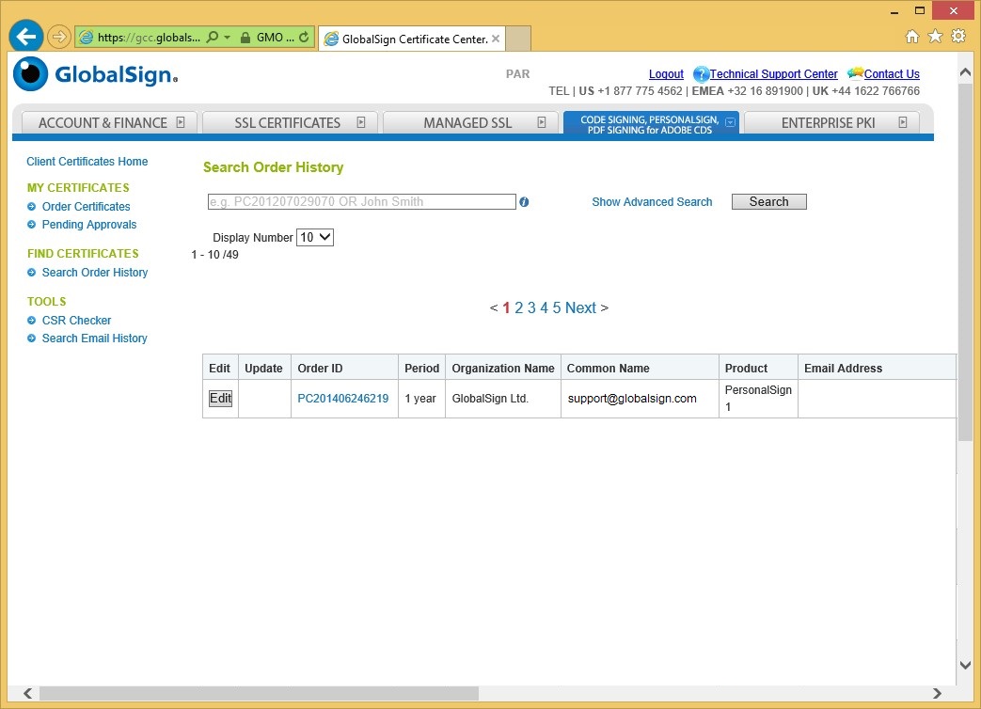Image resolution: width=981 pixels, height=709 pixels.
Task: Click the address bar search magnifier icon
Action: [213, 37]
